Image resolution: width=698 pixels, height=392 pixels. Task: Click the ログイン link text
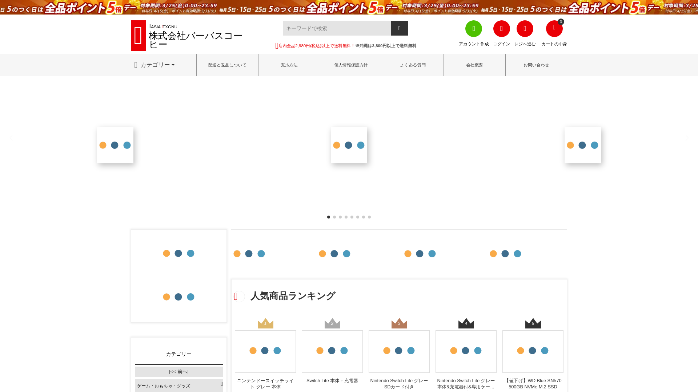[501, 44]
